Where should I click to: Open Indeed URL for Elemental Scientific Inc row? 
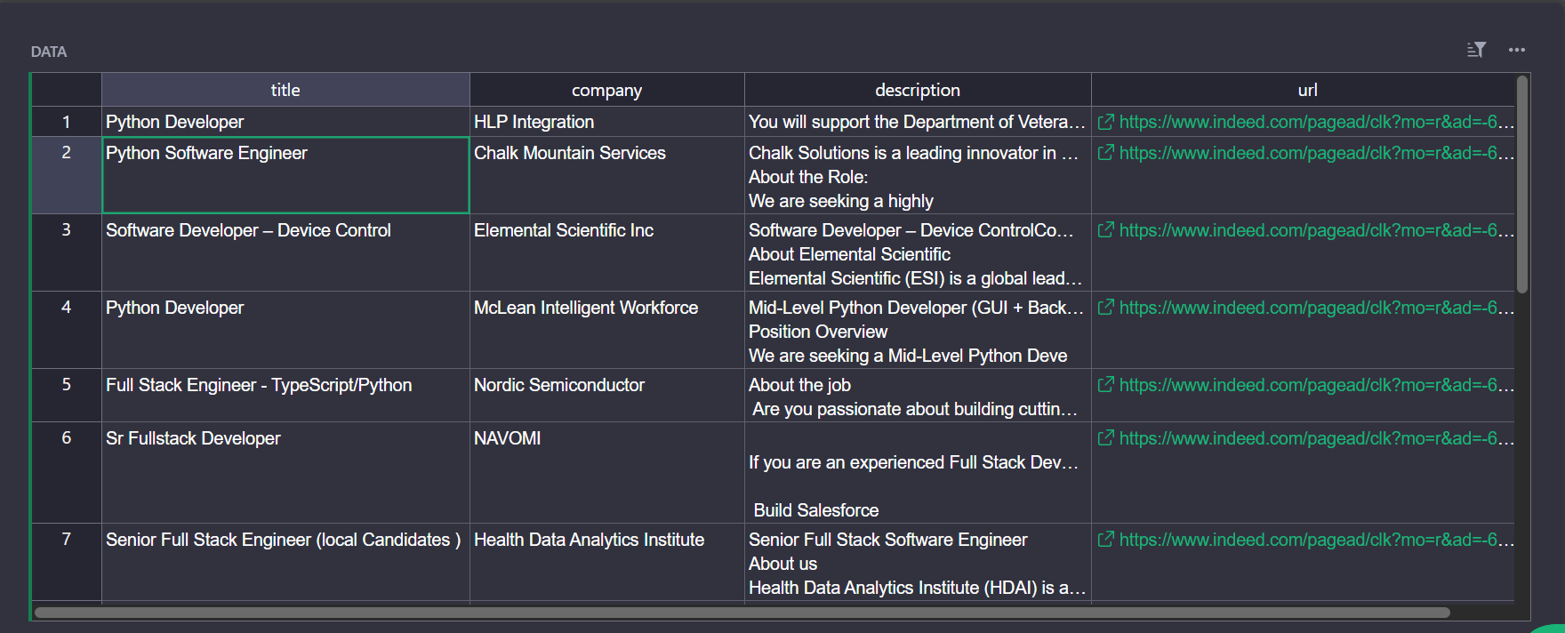click(1316, 230)
